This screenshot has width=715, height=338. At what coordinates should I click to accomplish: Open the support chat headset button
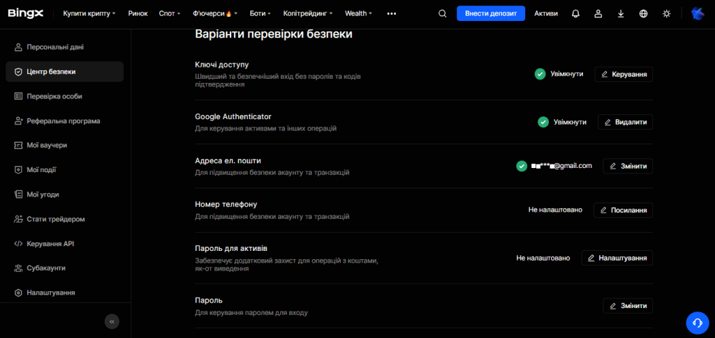pyautogui.click(x=698, y=323)
